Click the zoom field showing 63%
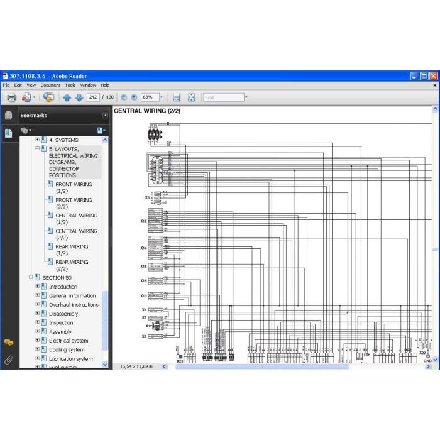 (x=150, y=97)
